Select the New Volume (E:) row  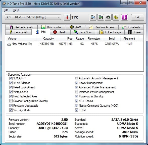coord(75,44)
